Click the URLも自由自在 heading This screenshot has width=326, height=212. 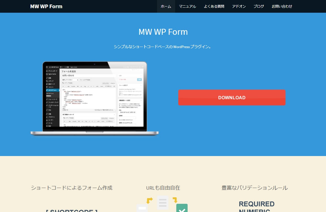[x=163, y=188]
